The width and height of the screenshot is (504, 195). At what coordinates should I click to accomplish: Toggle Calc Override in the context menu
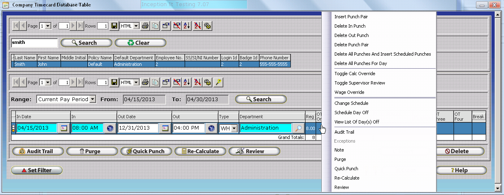[x=355, y=74]
